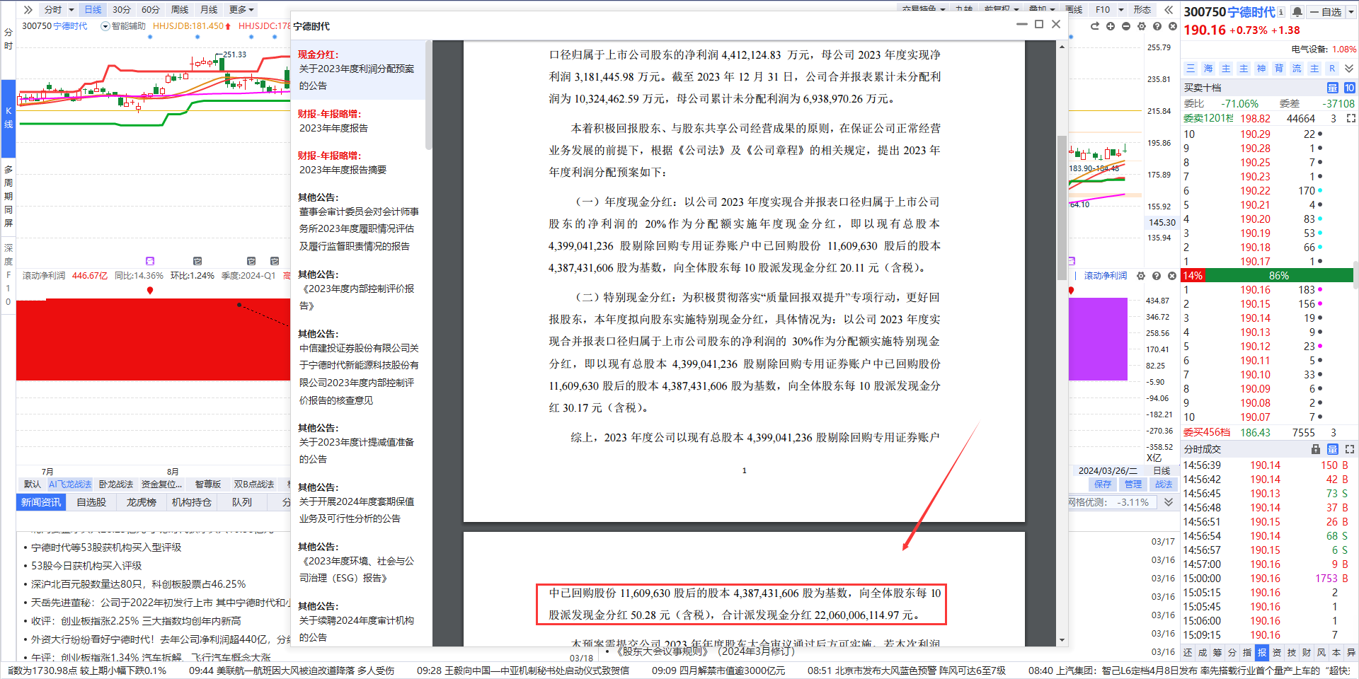Open 滚动净利润 indicator settings gear
1359x679 pixels.
coord(1141,276)
